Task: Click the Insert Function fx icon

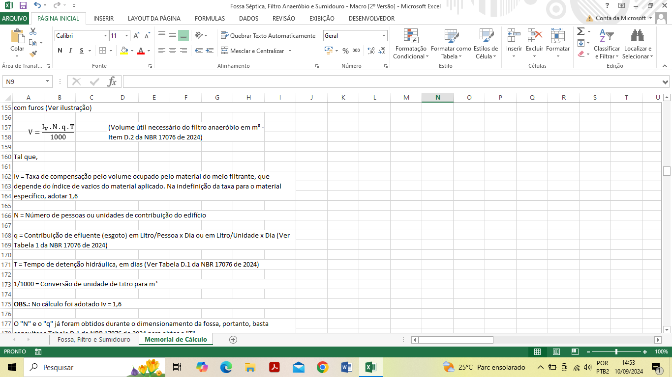Action: (112, 81)
